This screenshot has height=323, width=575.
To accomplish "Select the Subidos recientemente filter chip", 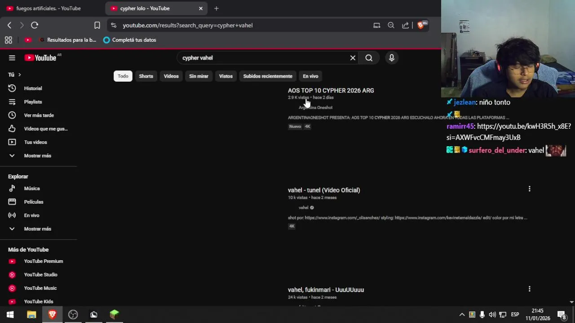I will pos(268,76).
